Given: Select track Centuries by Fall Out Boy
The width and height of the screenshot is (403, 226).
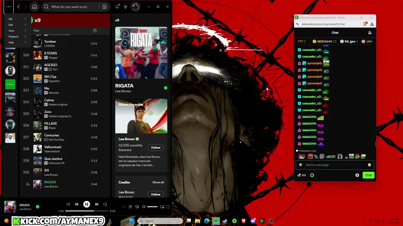Looking at the screenshot, I should (65, 137).
